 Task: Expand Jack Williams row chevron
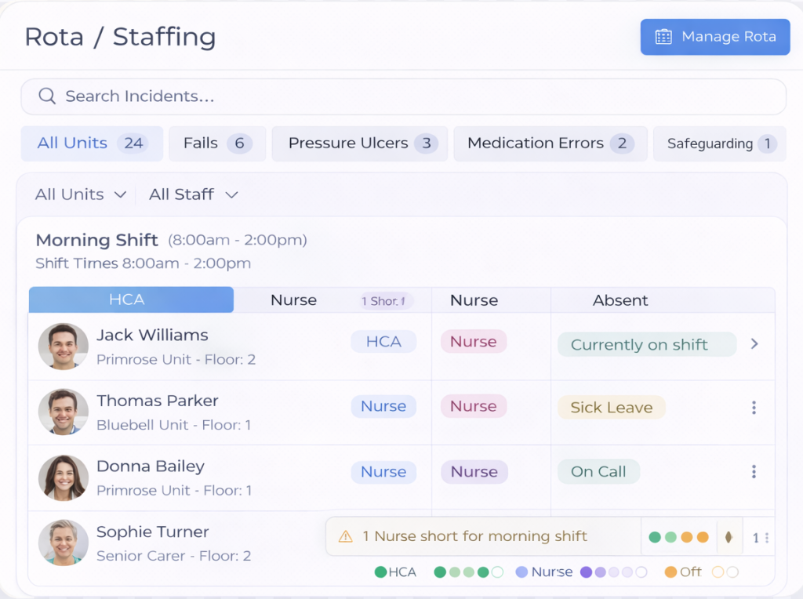[x=754, y=343]
